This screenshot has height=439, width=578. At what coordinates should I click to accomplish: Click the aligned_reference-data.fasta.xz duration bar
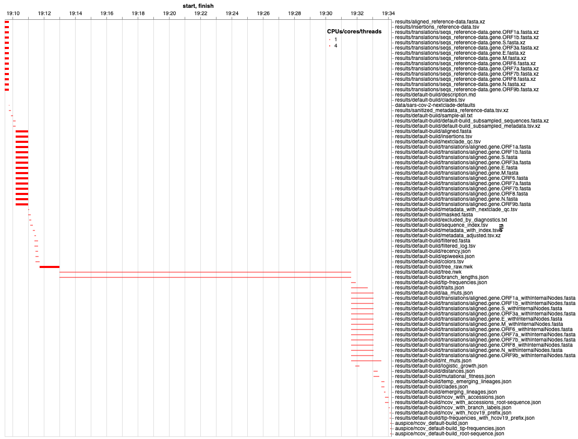point(7,22)
